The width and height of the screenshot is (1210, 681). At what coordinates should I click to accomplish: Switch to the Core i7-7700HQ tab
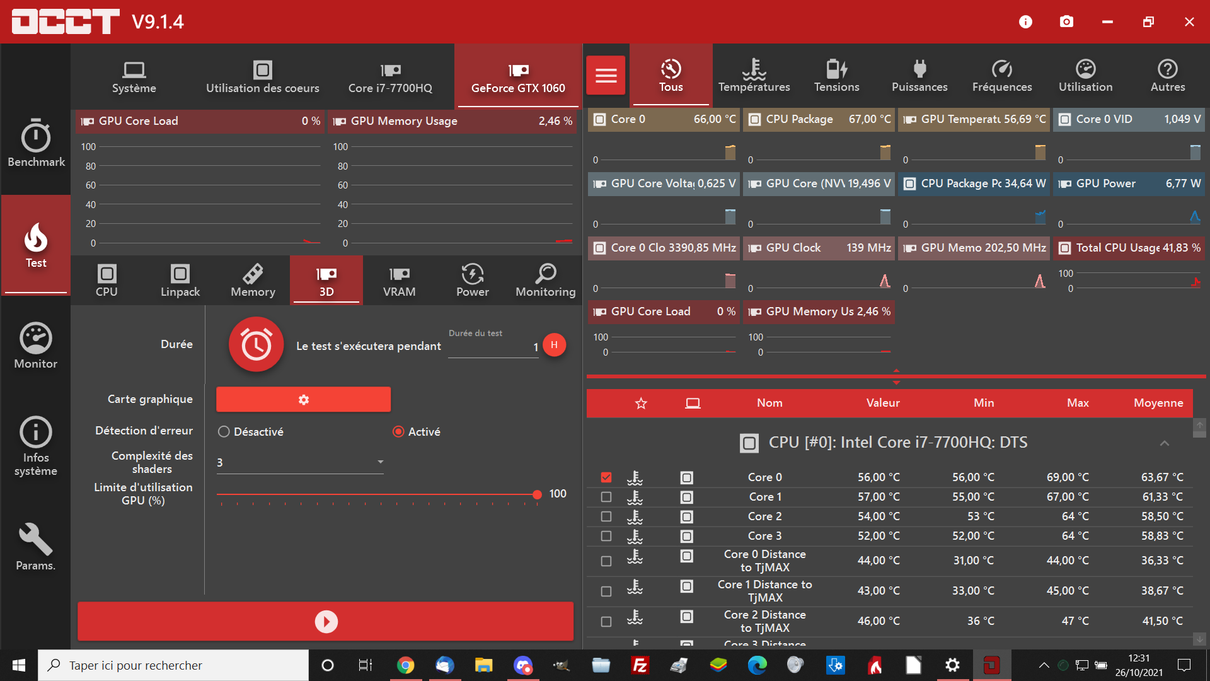click(390, 77)
